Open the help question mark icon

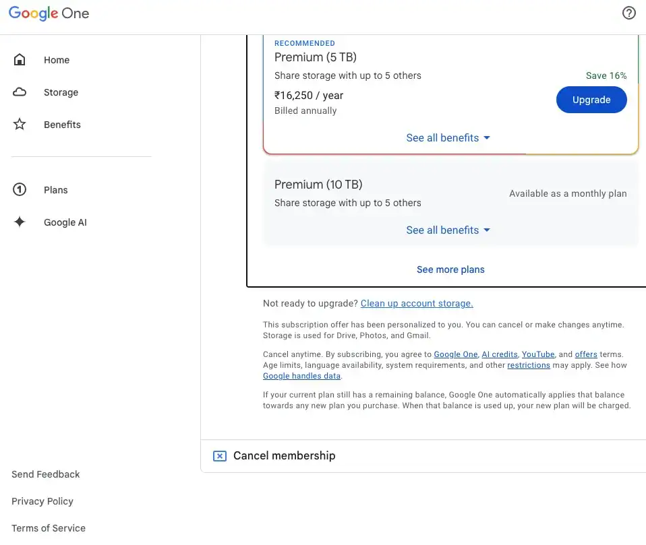628,13
